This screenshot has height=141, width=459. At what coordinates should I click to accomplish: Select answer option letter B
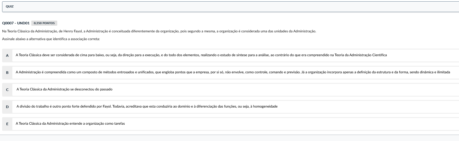pyautogui.click(x=7, y=73)
